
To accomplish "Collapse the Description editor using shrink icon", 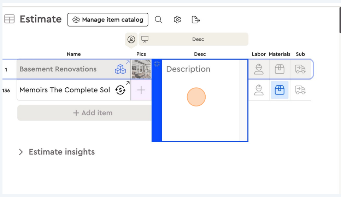I will [157, 64].
